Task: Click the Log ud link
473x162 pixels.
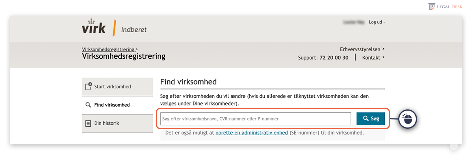Action: pyautogui.click(x=377, y=22)
